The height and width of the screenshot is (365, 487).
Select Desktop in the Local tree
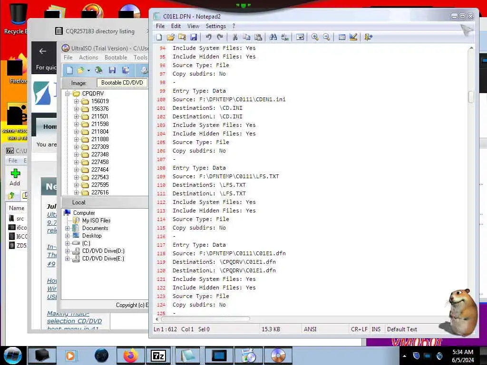(92, 236)
